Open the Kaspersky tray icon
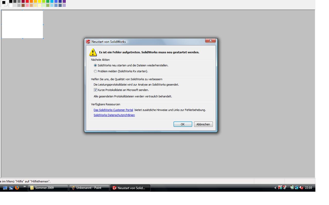Viewport: 329px width, 205px height. click(280, 188)
